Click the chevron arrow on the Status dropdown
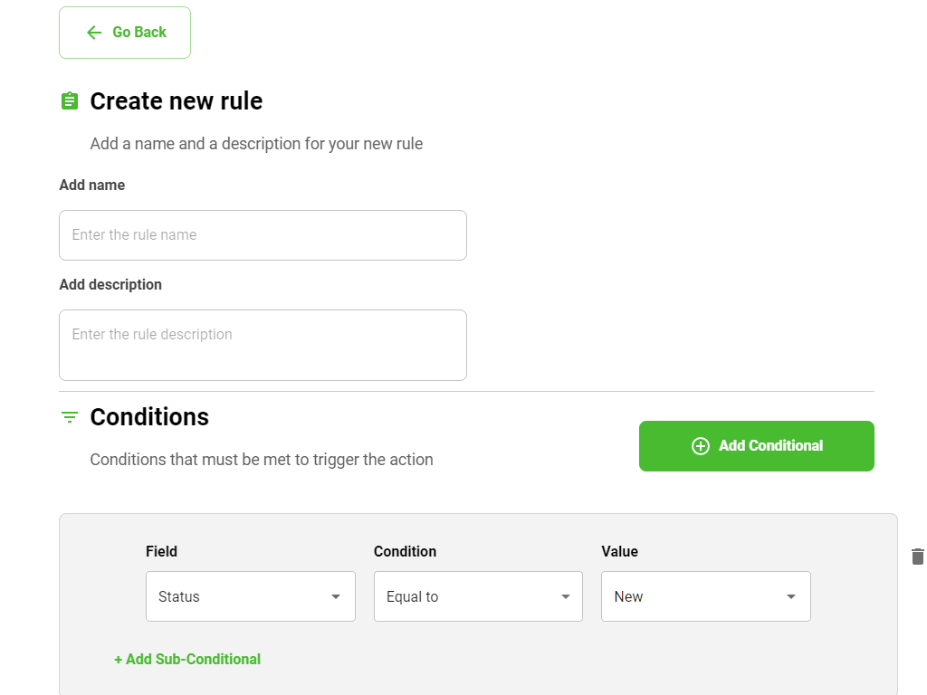 [x=336, y=596]
